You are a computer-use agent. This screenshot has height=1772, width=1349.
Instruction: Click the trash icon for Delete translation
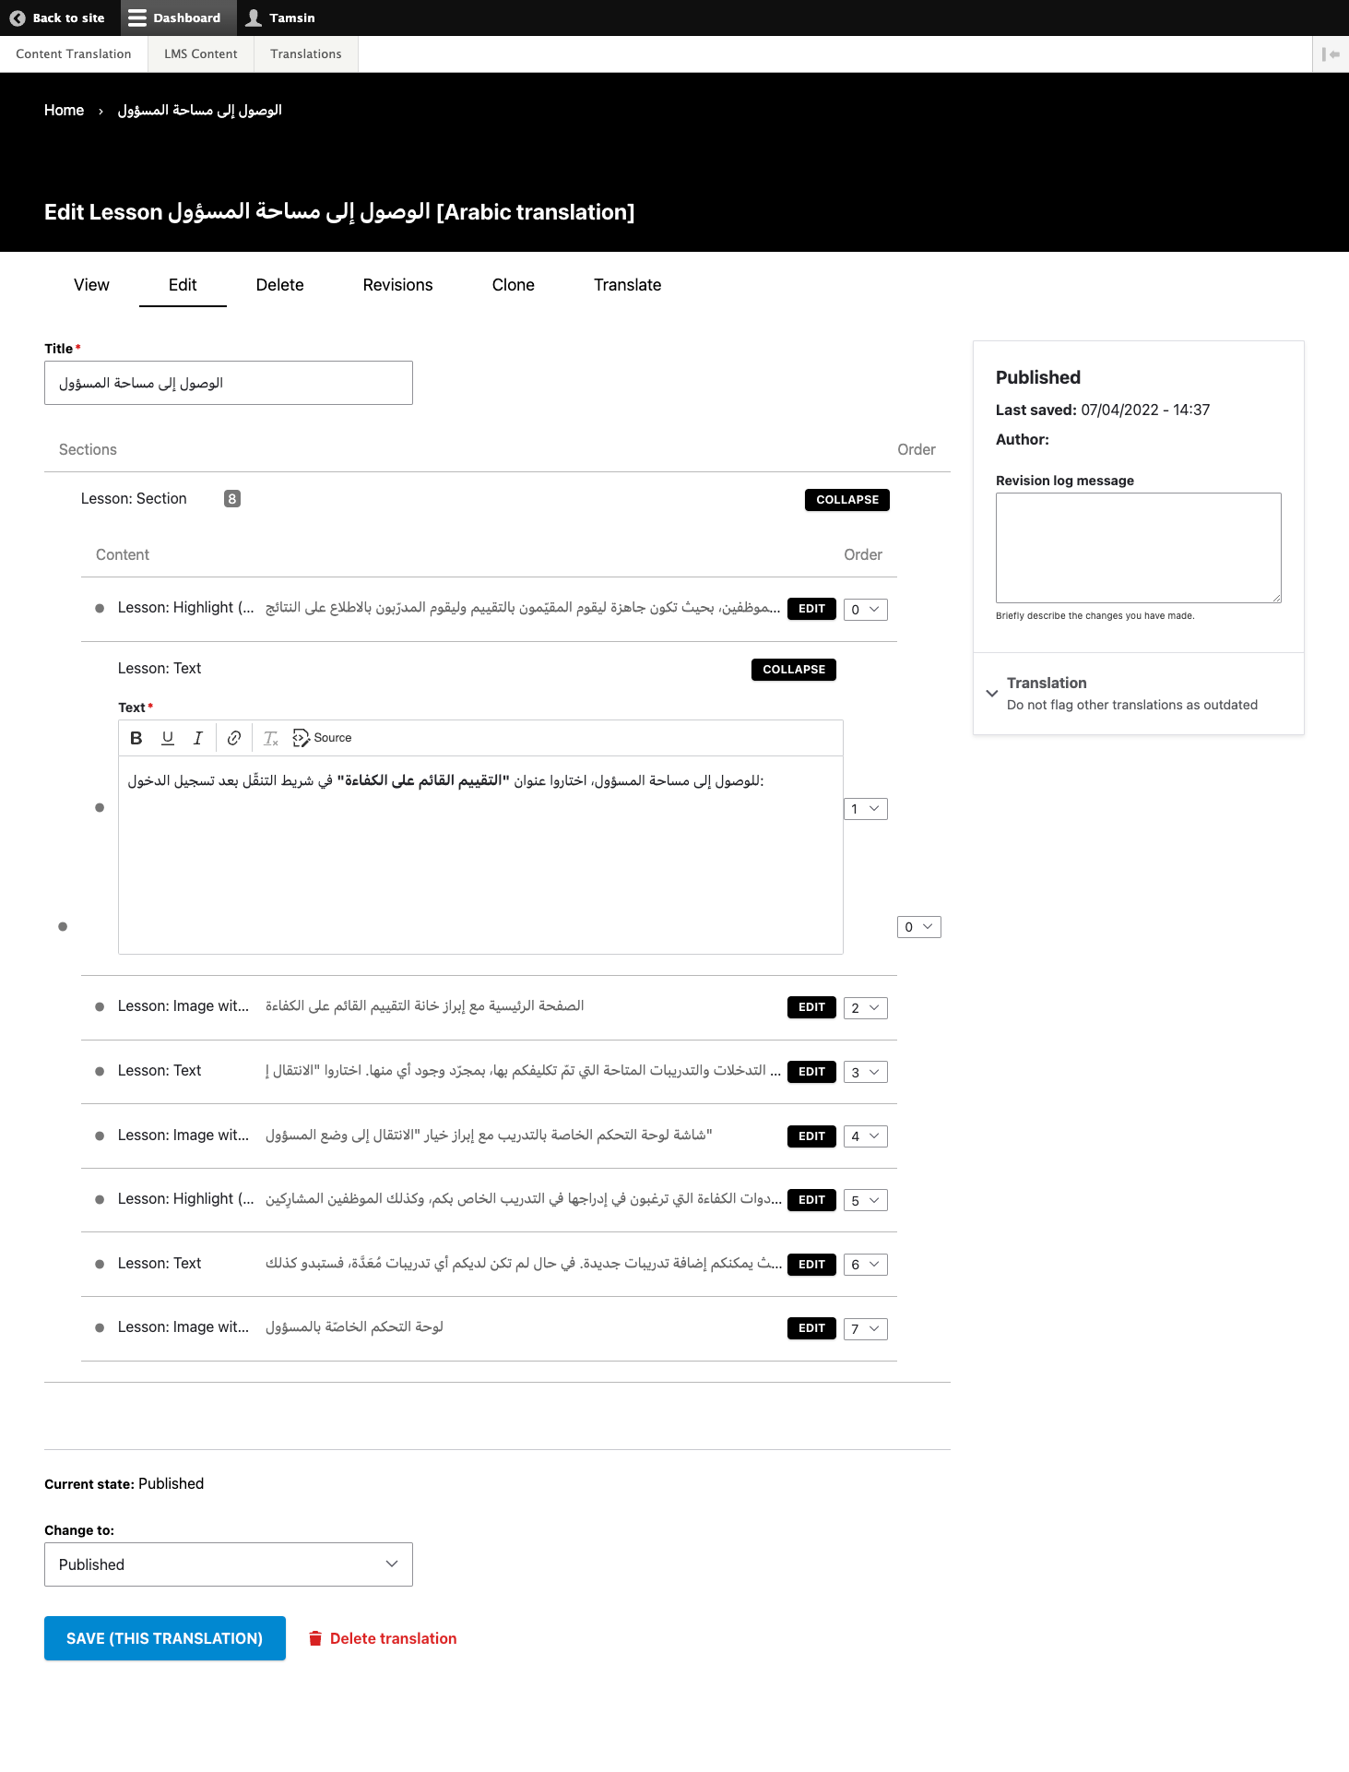(315, 1638)
